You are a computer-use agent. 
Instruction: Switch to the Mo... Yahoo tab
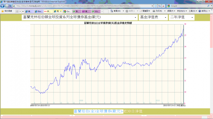click(96, 11)
